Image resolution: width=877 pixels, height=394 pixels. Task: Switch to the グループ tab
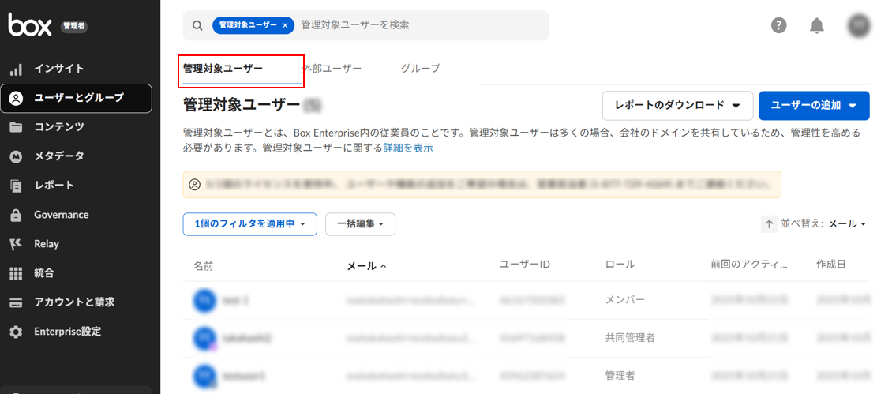(420, 69)
